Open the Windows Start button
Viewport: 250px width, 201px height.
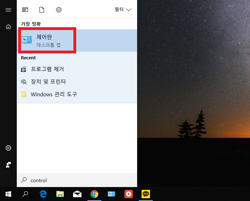click(x=8, y=194)
